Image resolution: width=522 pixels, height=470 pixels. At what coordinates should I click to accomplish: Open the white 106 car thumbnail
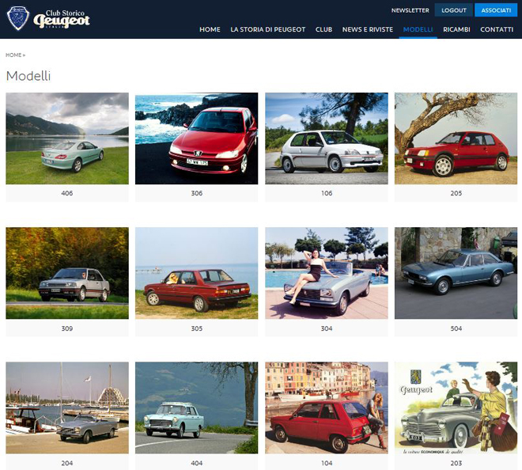(x=327, y=138)
